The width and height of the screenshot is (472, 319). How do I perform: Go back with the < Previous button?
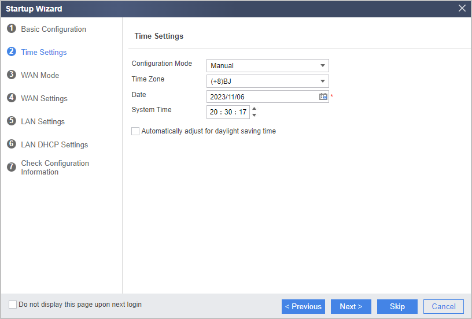pos(304,306)
